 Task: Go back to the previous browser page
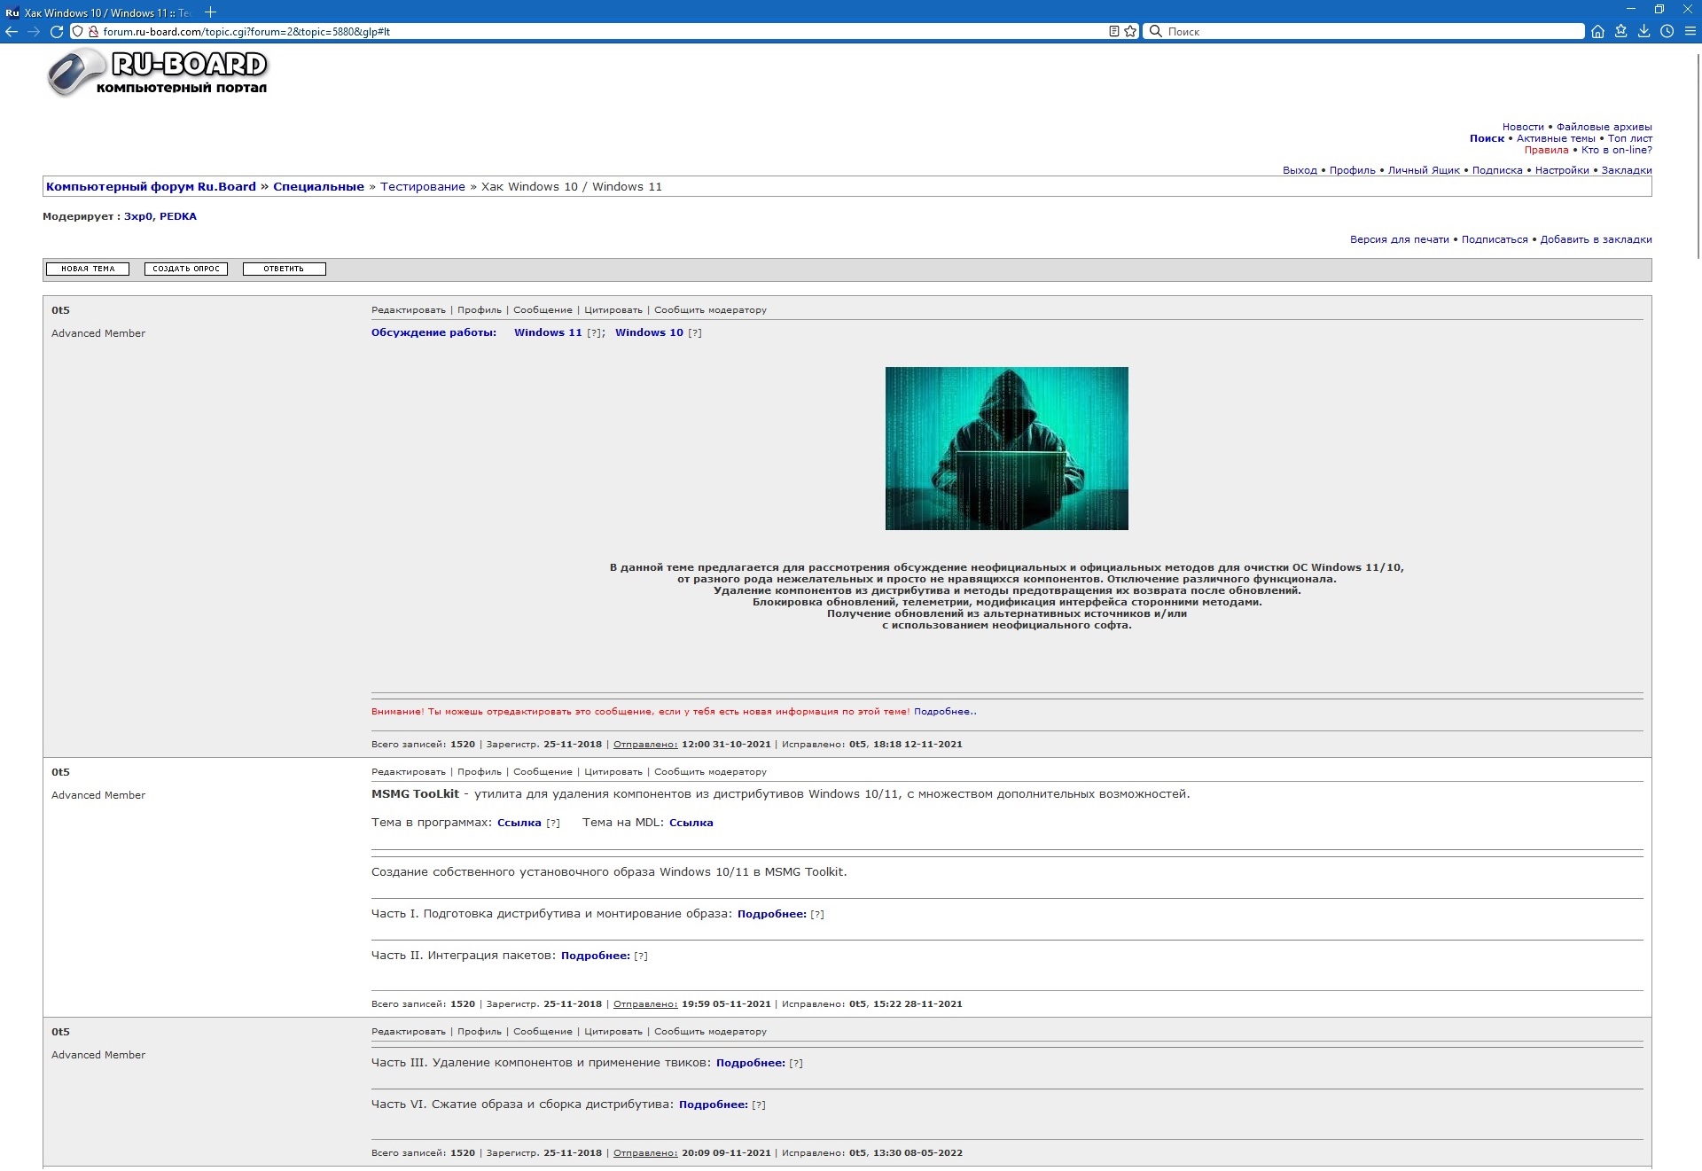pos(12,31)
